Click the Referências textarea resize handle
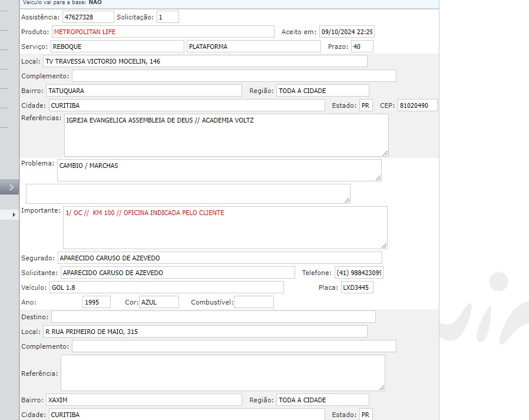529x420 pixels. [385, 153]
